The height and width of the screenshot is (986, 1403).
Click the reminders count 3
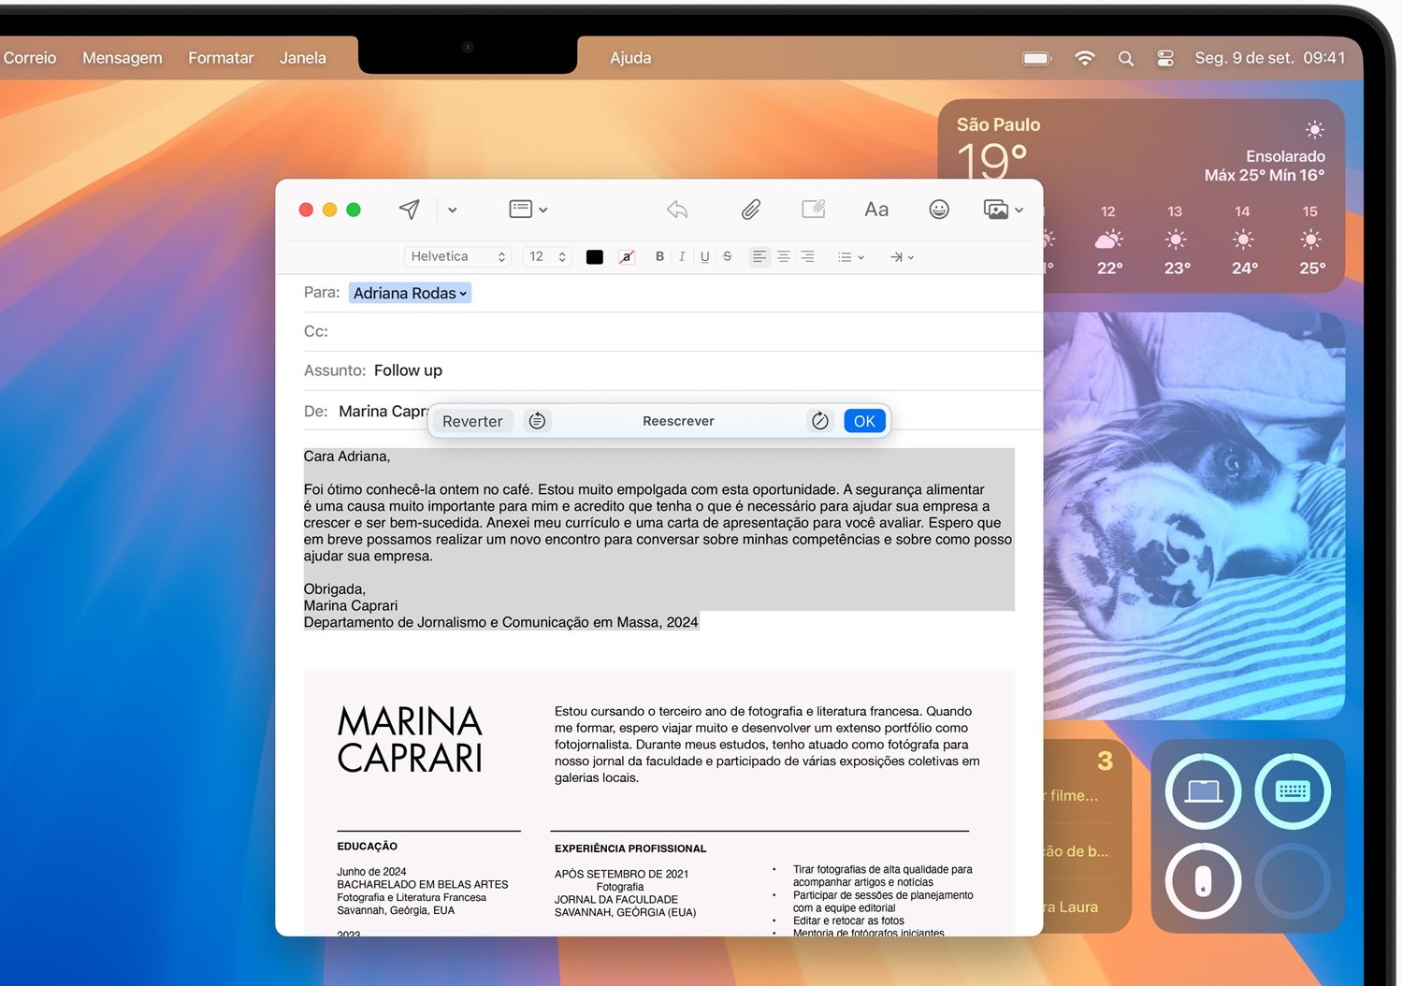pos(1106,761)
